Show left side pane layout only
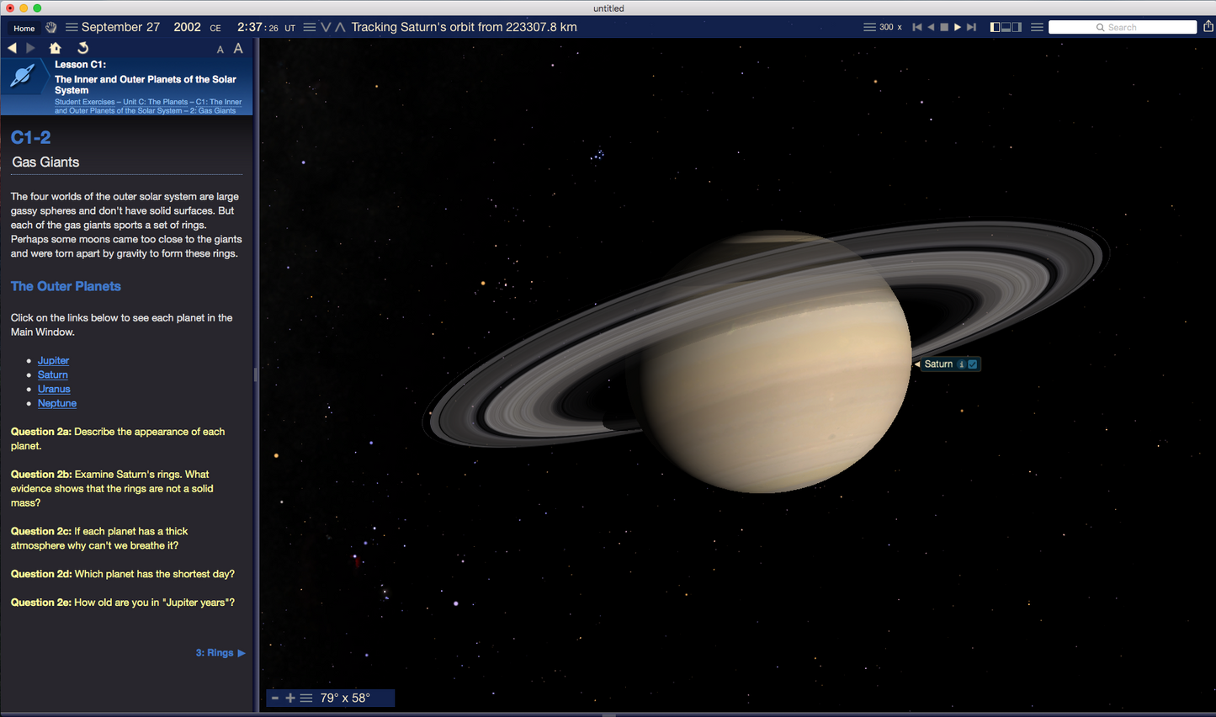 (995, 27)
